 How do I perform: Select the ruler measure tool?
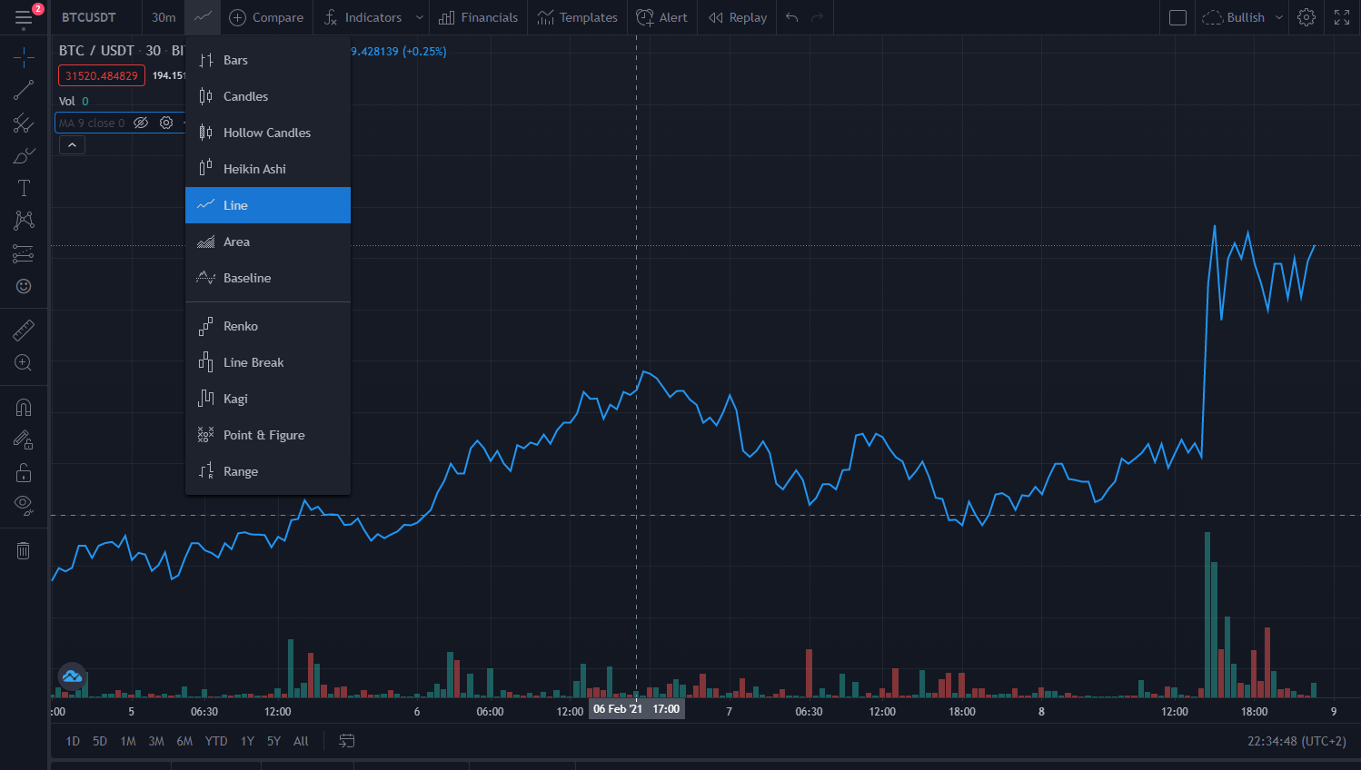point(24,331)
